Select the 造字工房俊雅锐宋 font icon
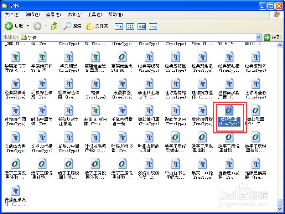This screenshot has height=214, width=285. [176, 137]
